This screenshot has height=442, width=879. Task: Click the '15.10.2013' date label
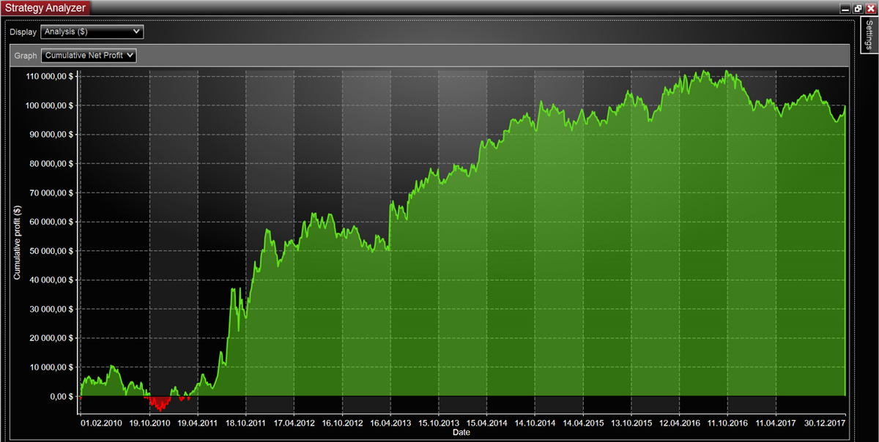pos(439,423)
